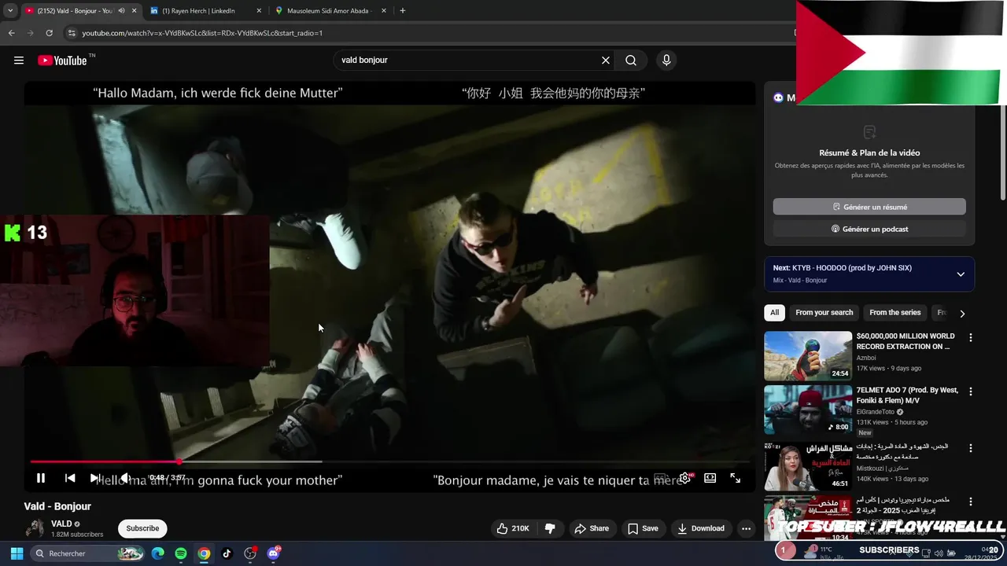
Task: Select the All filter chip
Action: [774, 313]
